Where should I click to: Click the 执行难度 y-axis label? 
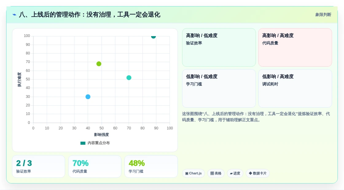(19, 80)
